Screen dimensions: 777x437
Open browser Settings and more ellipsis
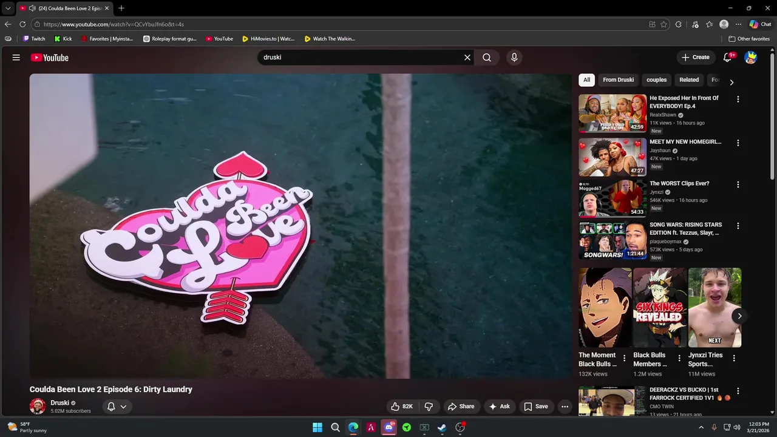738,24
